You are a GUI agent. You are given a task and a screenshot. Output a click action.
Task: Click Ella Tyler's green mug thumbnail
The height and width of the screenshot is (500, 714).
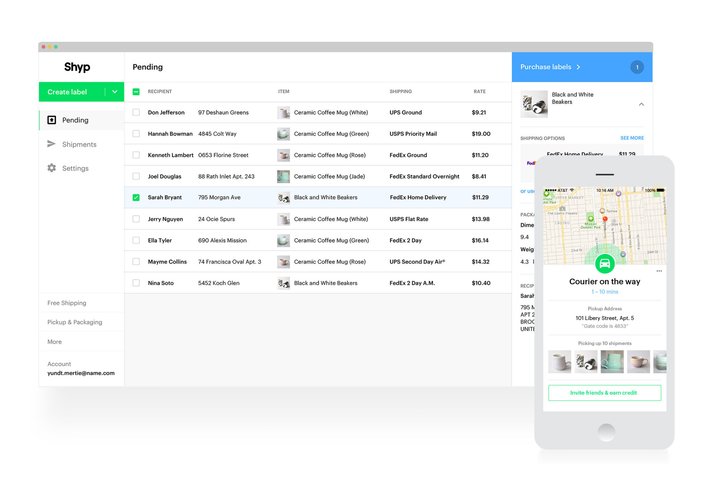[x=283, y=241]
